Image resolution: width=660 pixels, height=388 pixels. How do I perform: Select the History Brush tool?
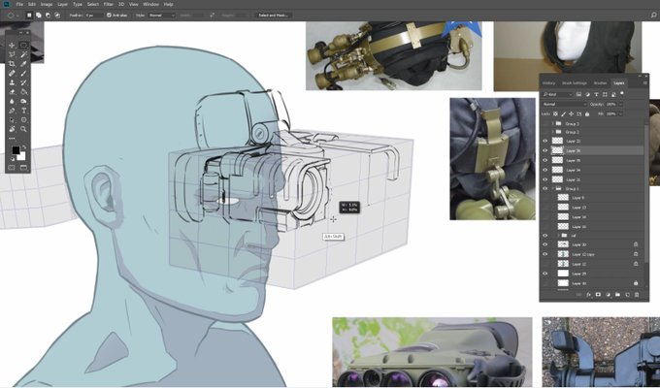click(x=23, y=82)
